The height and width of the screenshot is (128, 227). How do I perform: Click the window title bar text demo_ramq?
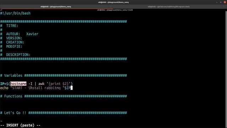point(113,2)
